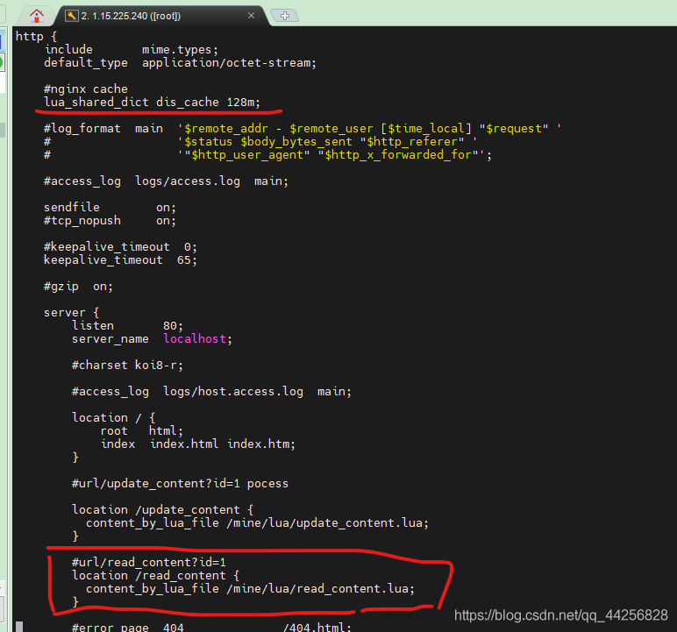
Task: Click the '#charset koi8-r;' line
Action: click(x=127, y=366)
